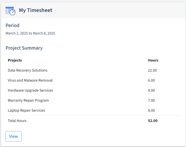Click the 22.00 hours value
The width and height of the screenshot is (186, 147).
[x=152, y=70]
